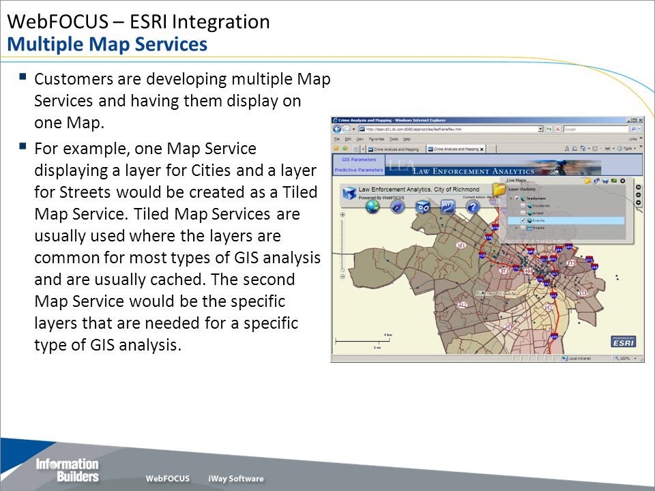Image resolution: width=655 pixels, height=491 pixels.
Task: Switch to first Crime Analysis and Mapping tab
Action: tap(396, 149)
